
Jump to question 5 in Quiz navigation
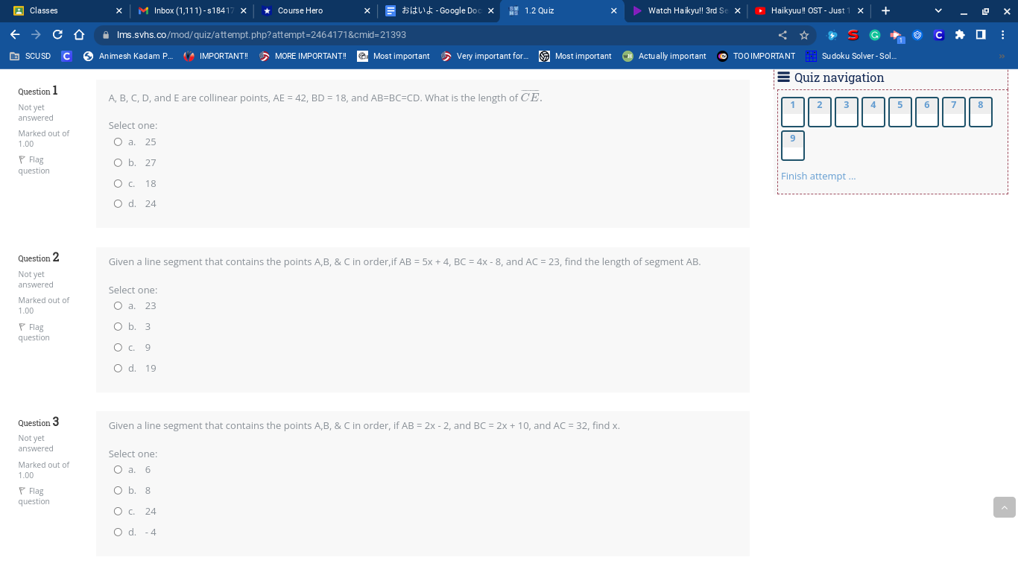coord(900,112)
